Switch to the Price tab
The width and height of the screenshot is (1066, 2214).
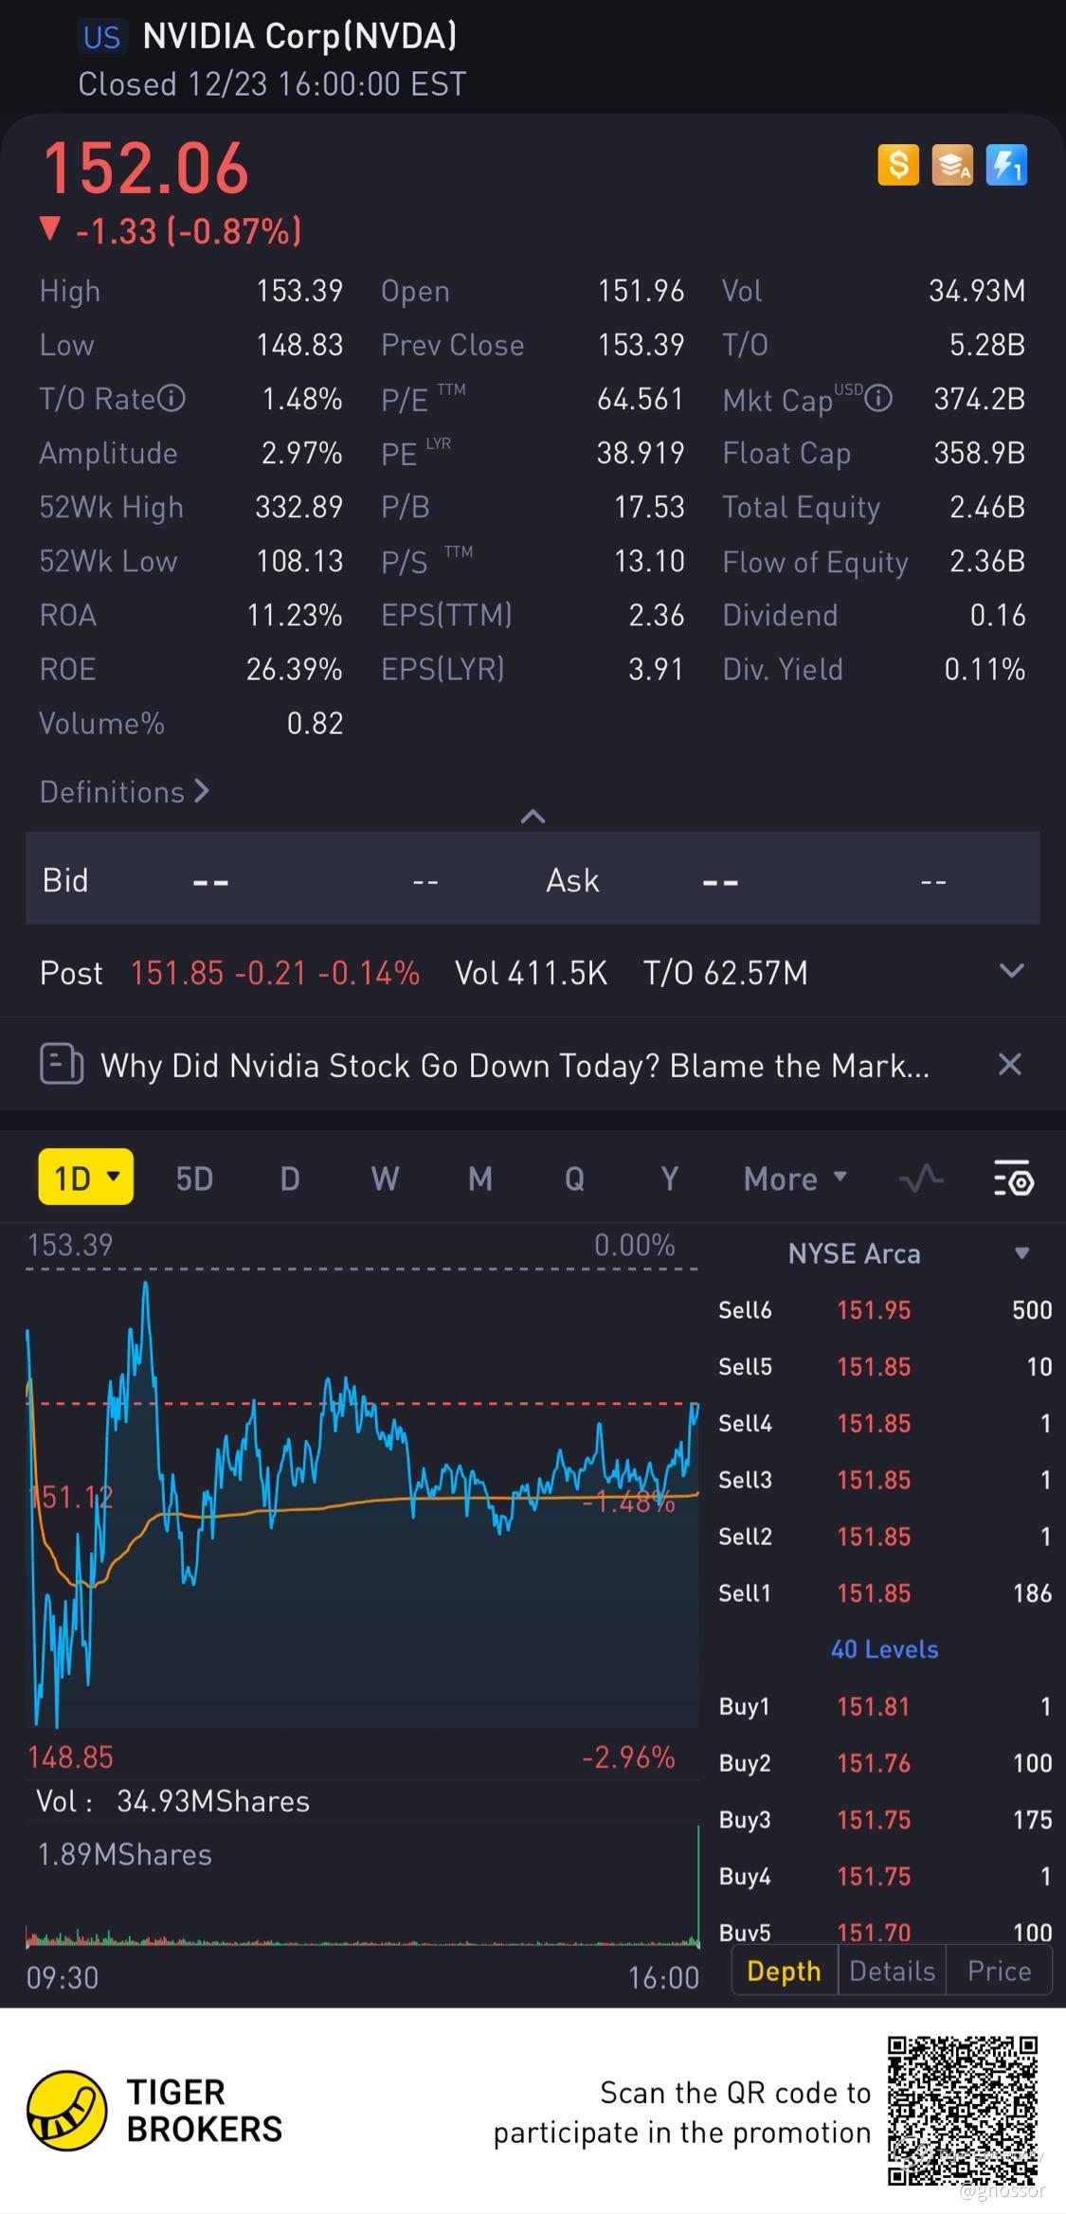point(999,1971)
